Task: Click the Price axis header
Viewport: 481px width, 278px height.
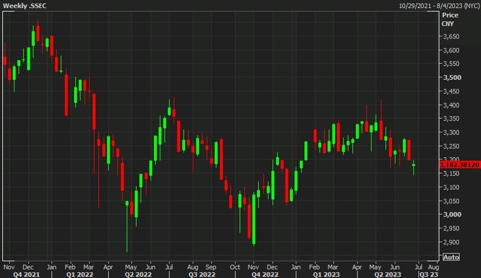Action: 450,15
